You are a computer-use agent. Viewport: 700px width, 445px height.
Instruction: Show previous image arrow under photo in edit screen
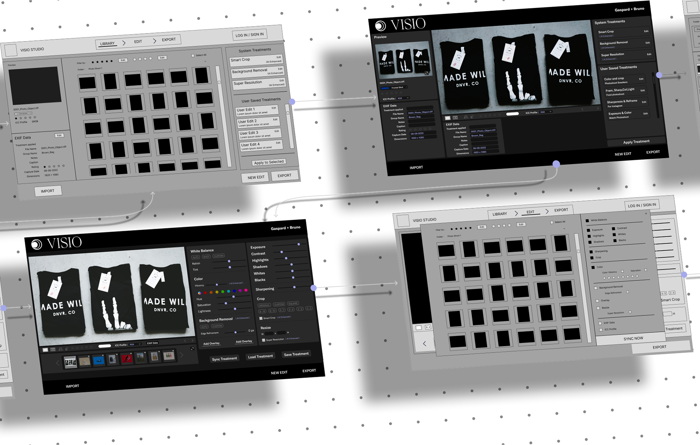coord(185,340)
